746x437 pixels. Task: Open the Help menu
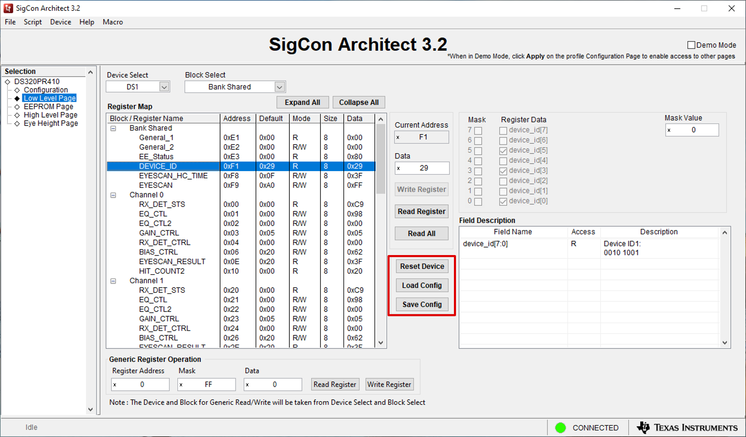pos(87,22)
